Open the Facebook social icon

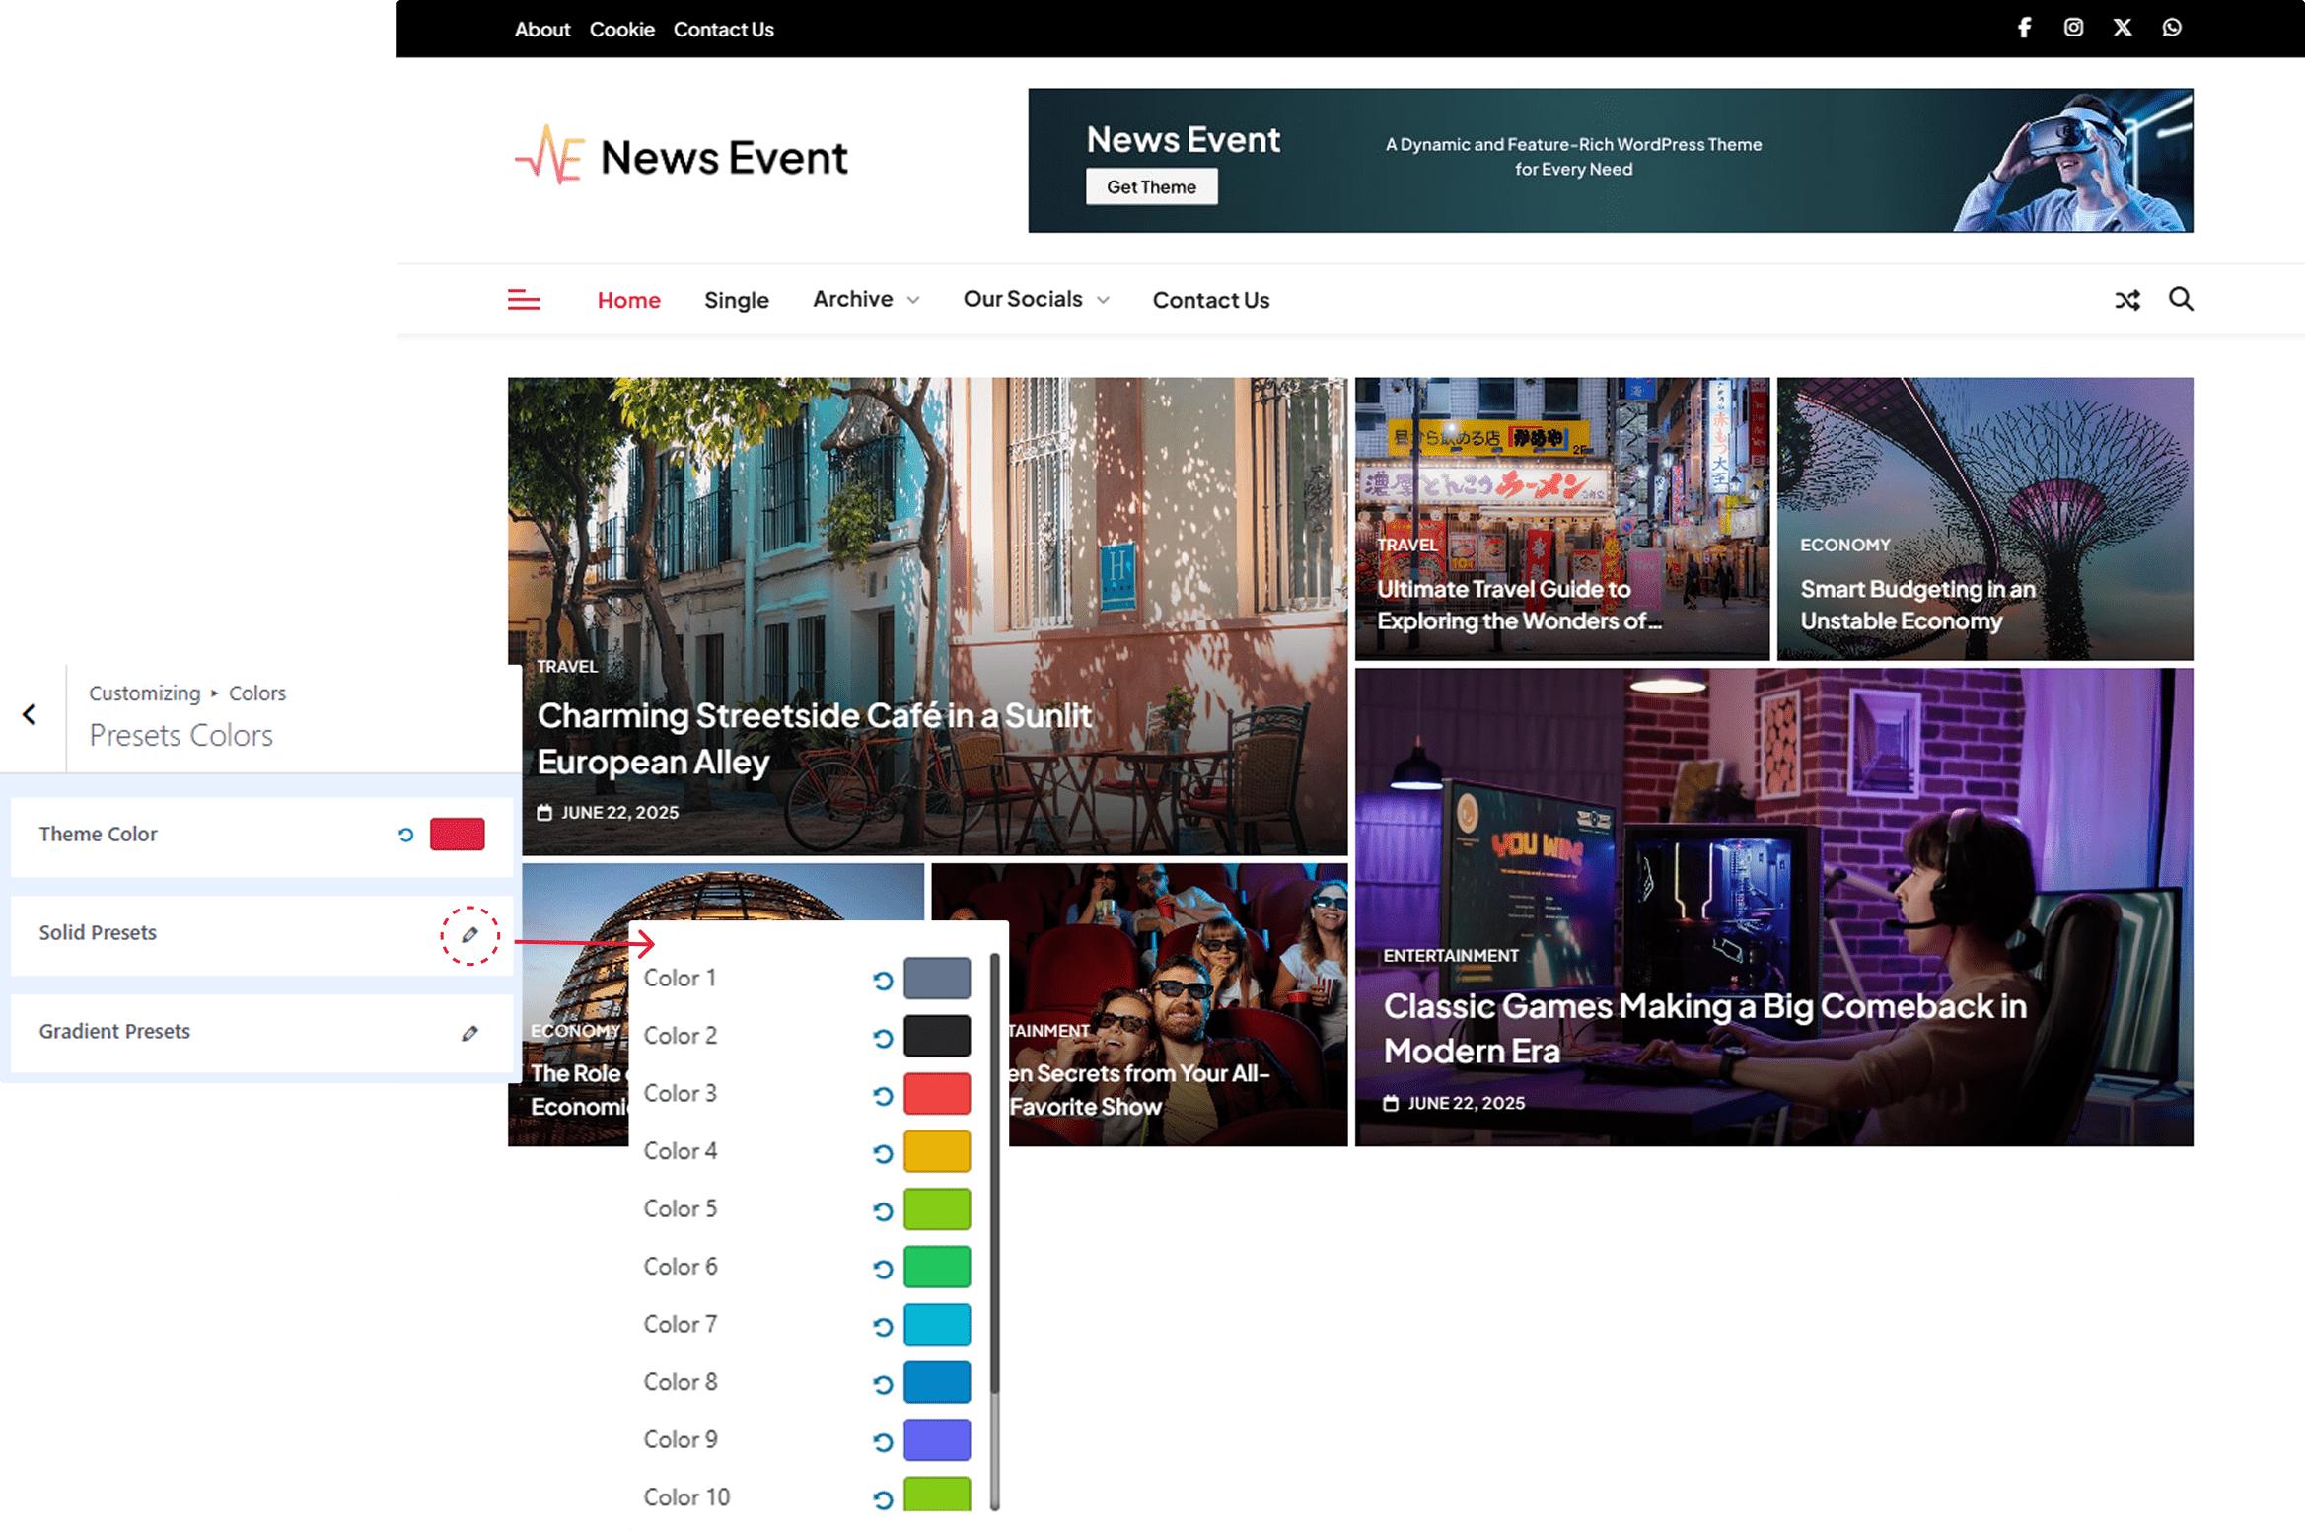[x=2024, y=28]
